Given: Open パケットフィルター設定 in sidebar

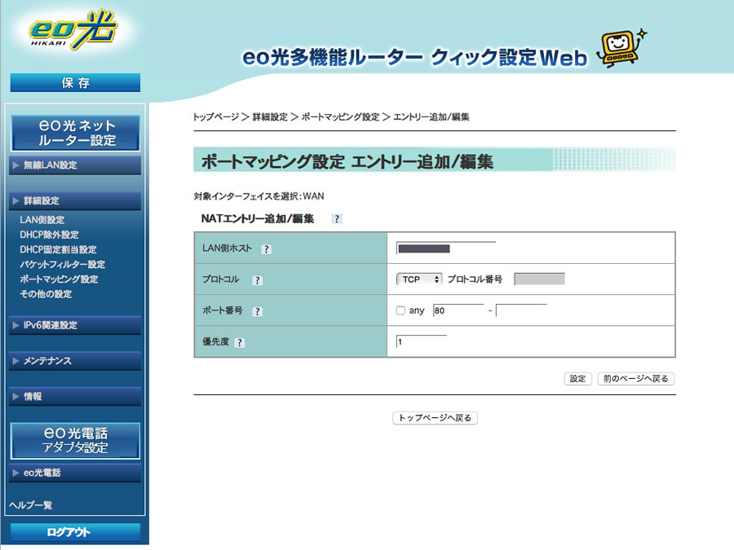Looking at the screenshot, I should click(62, 265).
